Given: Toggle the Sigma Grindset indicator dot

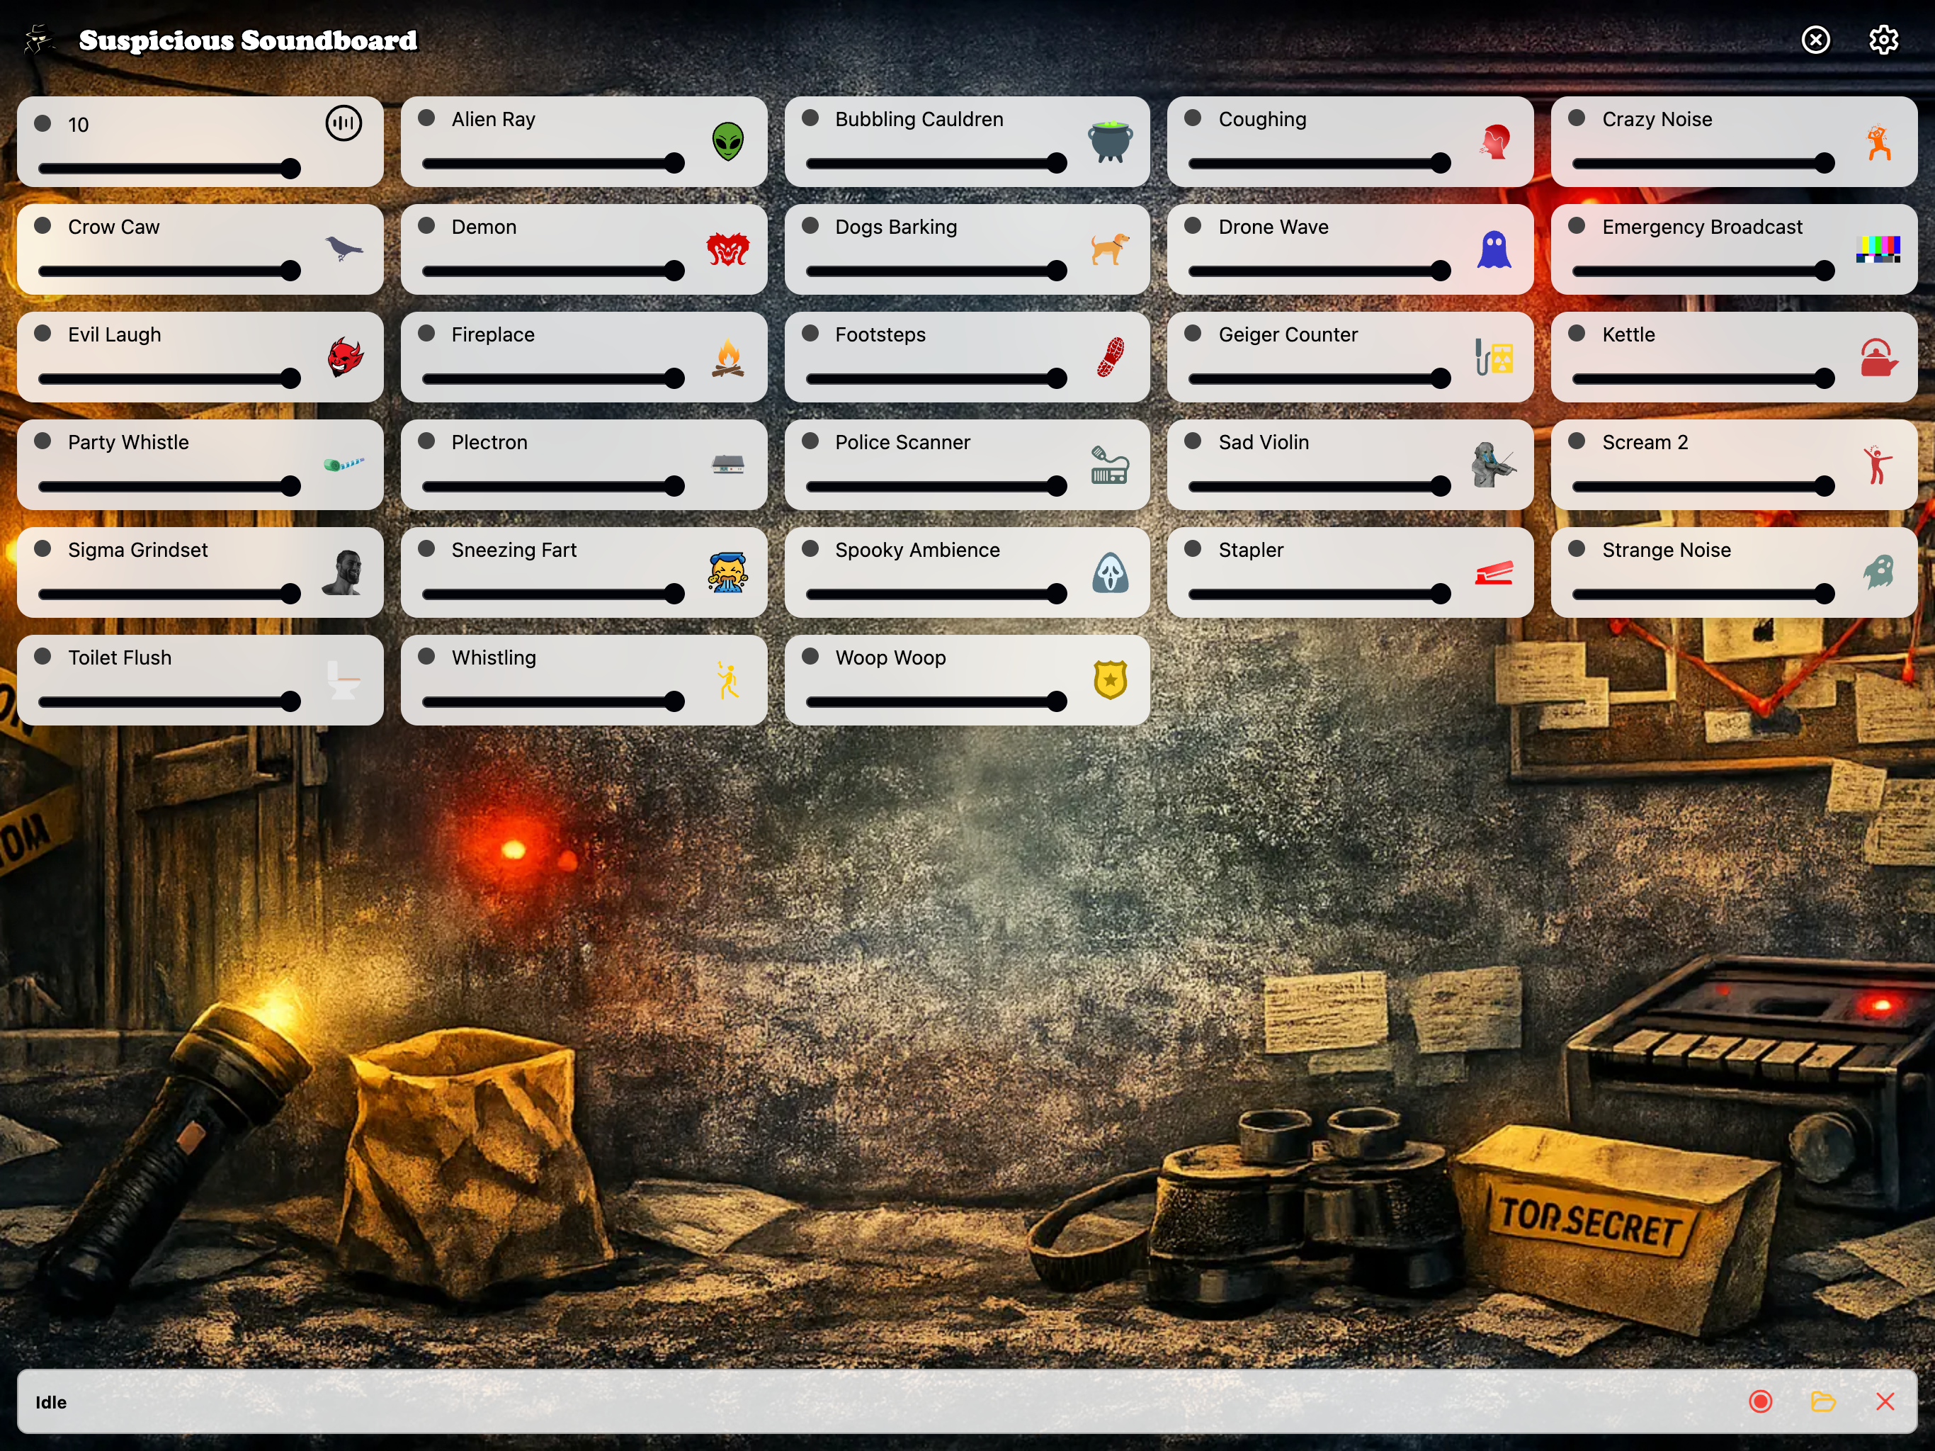Looking at the screenshot, I should point(42,548).
